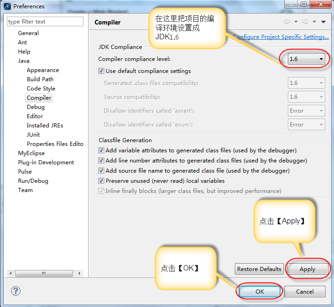Open JUnit preferences page
Screen dimensions: 334x307
[33, 135]
